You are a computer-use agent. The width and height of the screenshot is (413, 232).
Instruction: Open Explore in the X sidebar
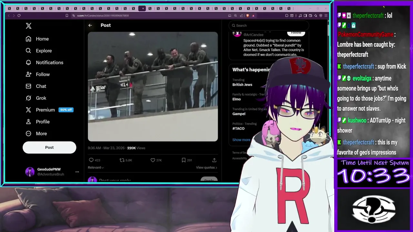coord(38,51)
